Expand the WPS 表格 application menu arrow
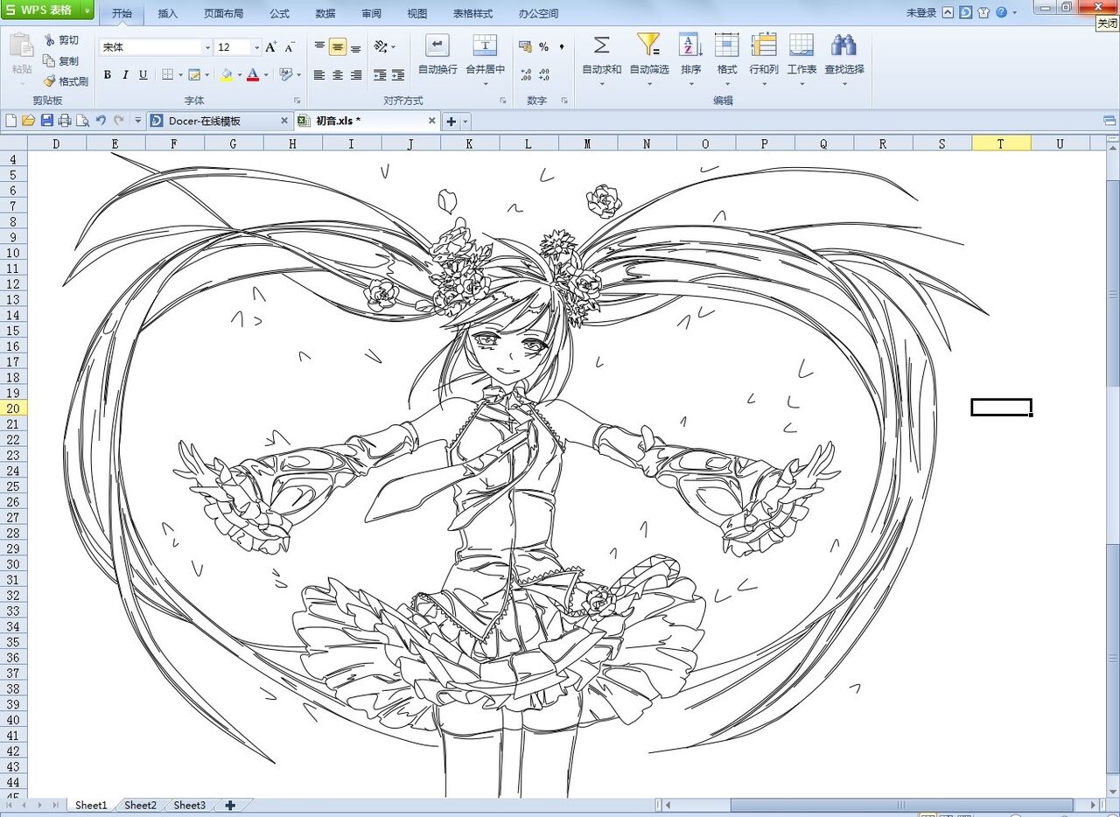The width and height of the screenshot is (1120, 817). tap(87, 10)
